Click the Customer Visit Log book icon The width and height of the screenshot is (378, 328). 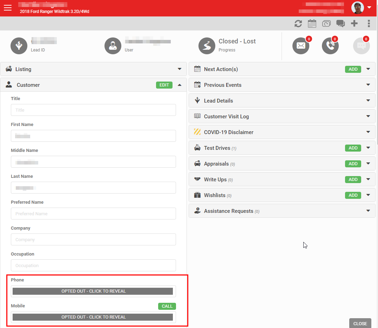197,116
